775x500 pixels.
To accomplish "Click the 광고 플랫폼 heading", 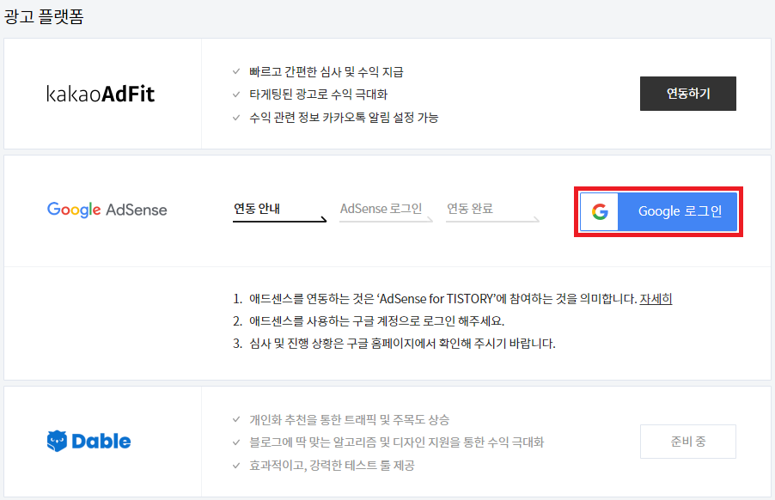I will point(44,16).
